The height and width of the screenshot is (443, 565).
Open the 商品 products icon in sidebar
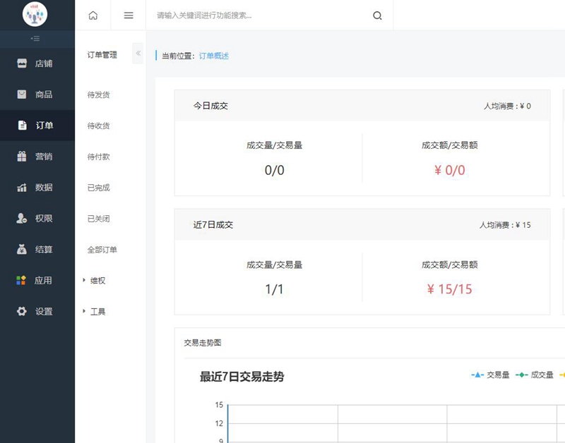point(22,95)
